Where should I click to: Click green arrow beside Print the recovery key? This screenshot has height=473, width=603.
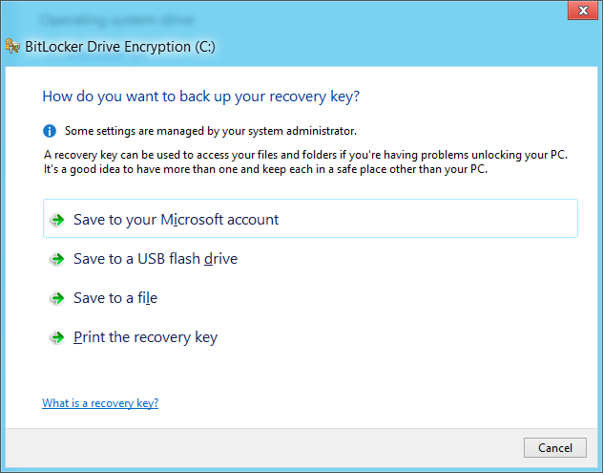pos(57,337)
